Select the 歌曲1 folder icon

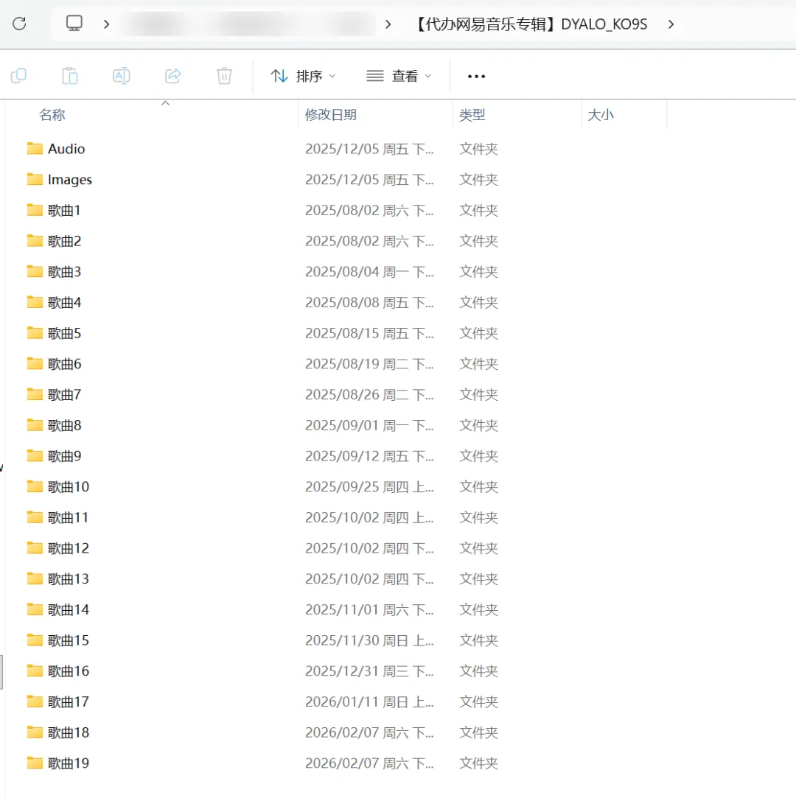[35, 210]
